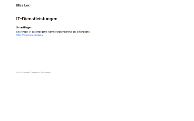194x121 pixels.
Task: Open the Datenschutz footer link
Action: [36, 73]
